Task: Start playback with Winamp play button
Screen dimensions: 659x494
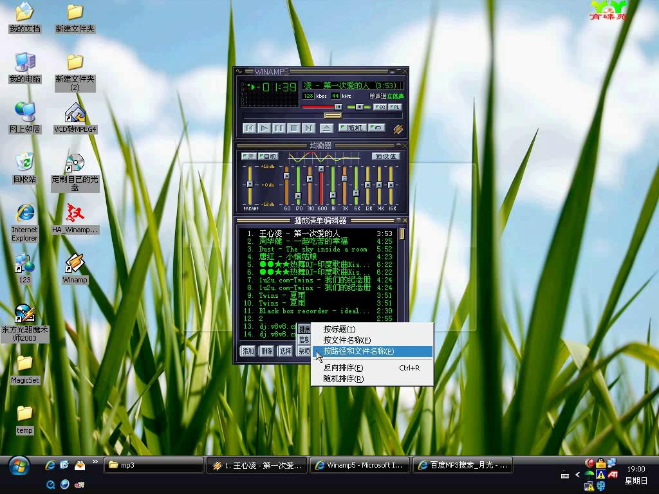Action: (264, 128)
